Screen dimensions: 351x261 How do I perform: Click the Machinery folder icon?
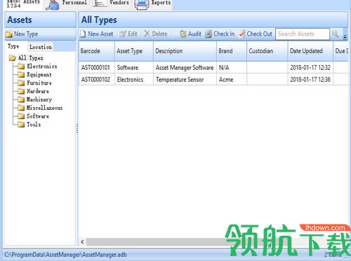click(21, 99)
